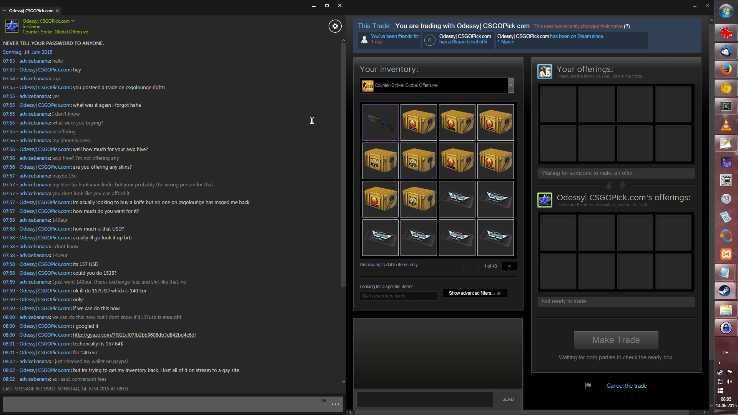This screenshot has height=415, width=738.
Task: Click Cancel the trade link
Action: pos(626,386)
